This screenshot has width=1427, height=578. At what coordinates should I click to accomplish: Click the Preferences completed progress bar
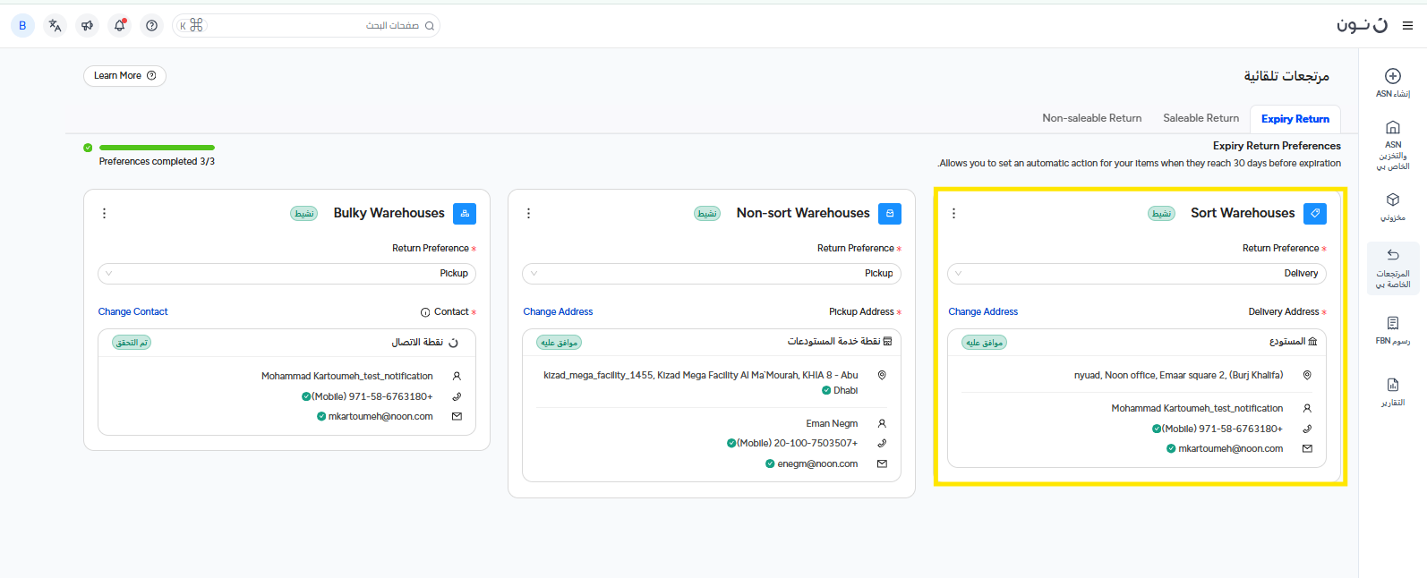click(157, 148)
